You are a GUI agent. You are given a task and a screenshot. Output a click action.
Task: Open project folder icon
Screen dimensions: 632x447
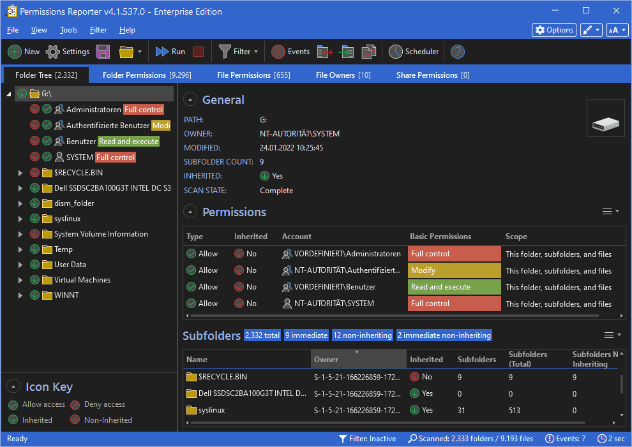126,52
